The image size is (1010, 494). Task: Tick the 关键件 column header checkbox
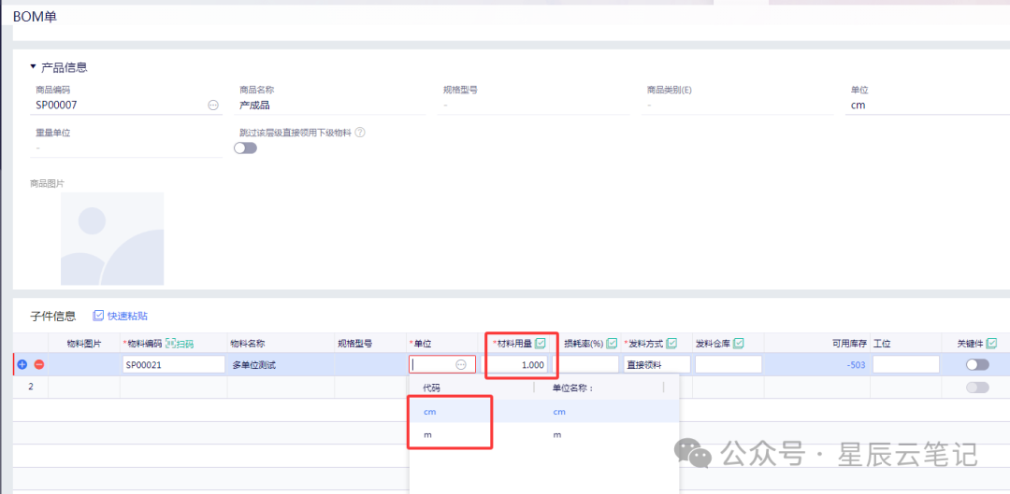coord(992,344)
